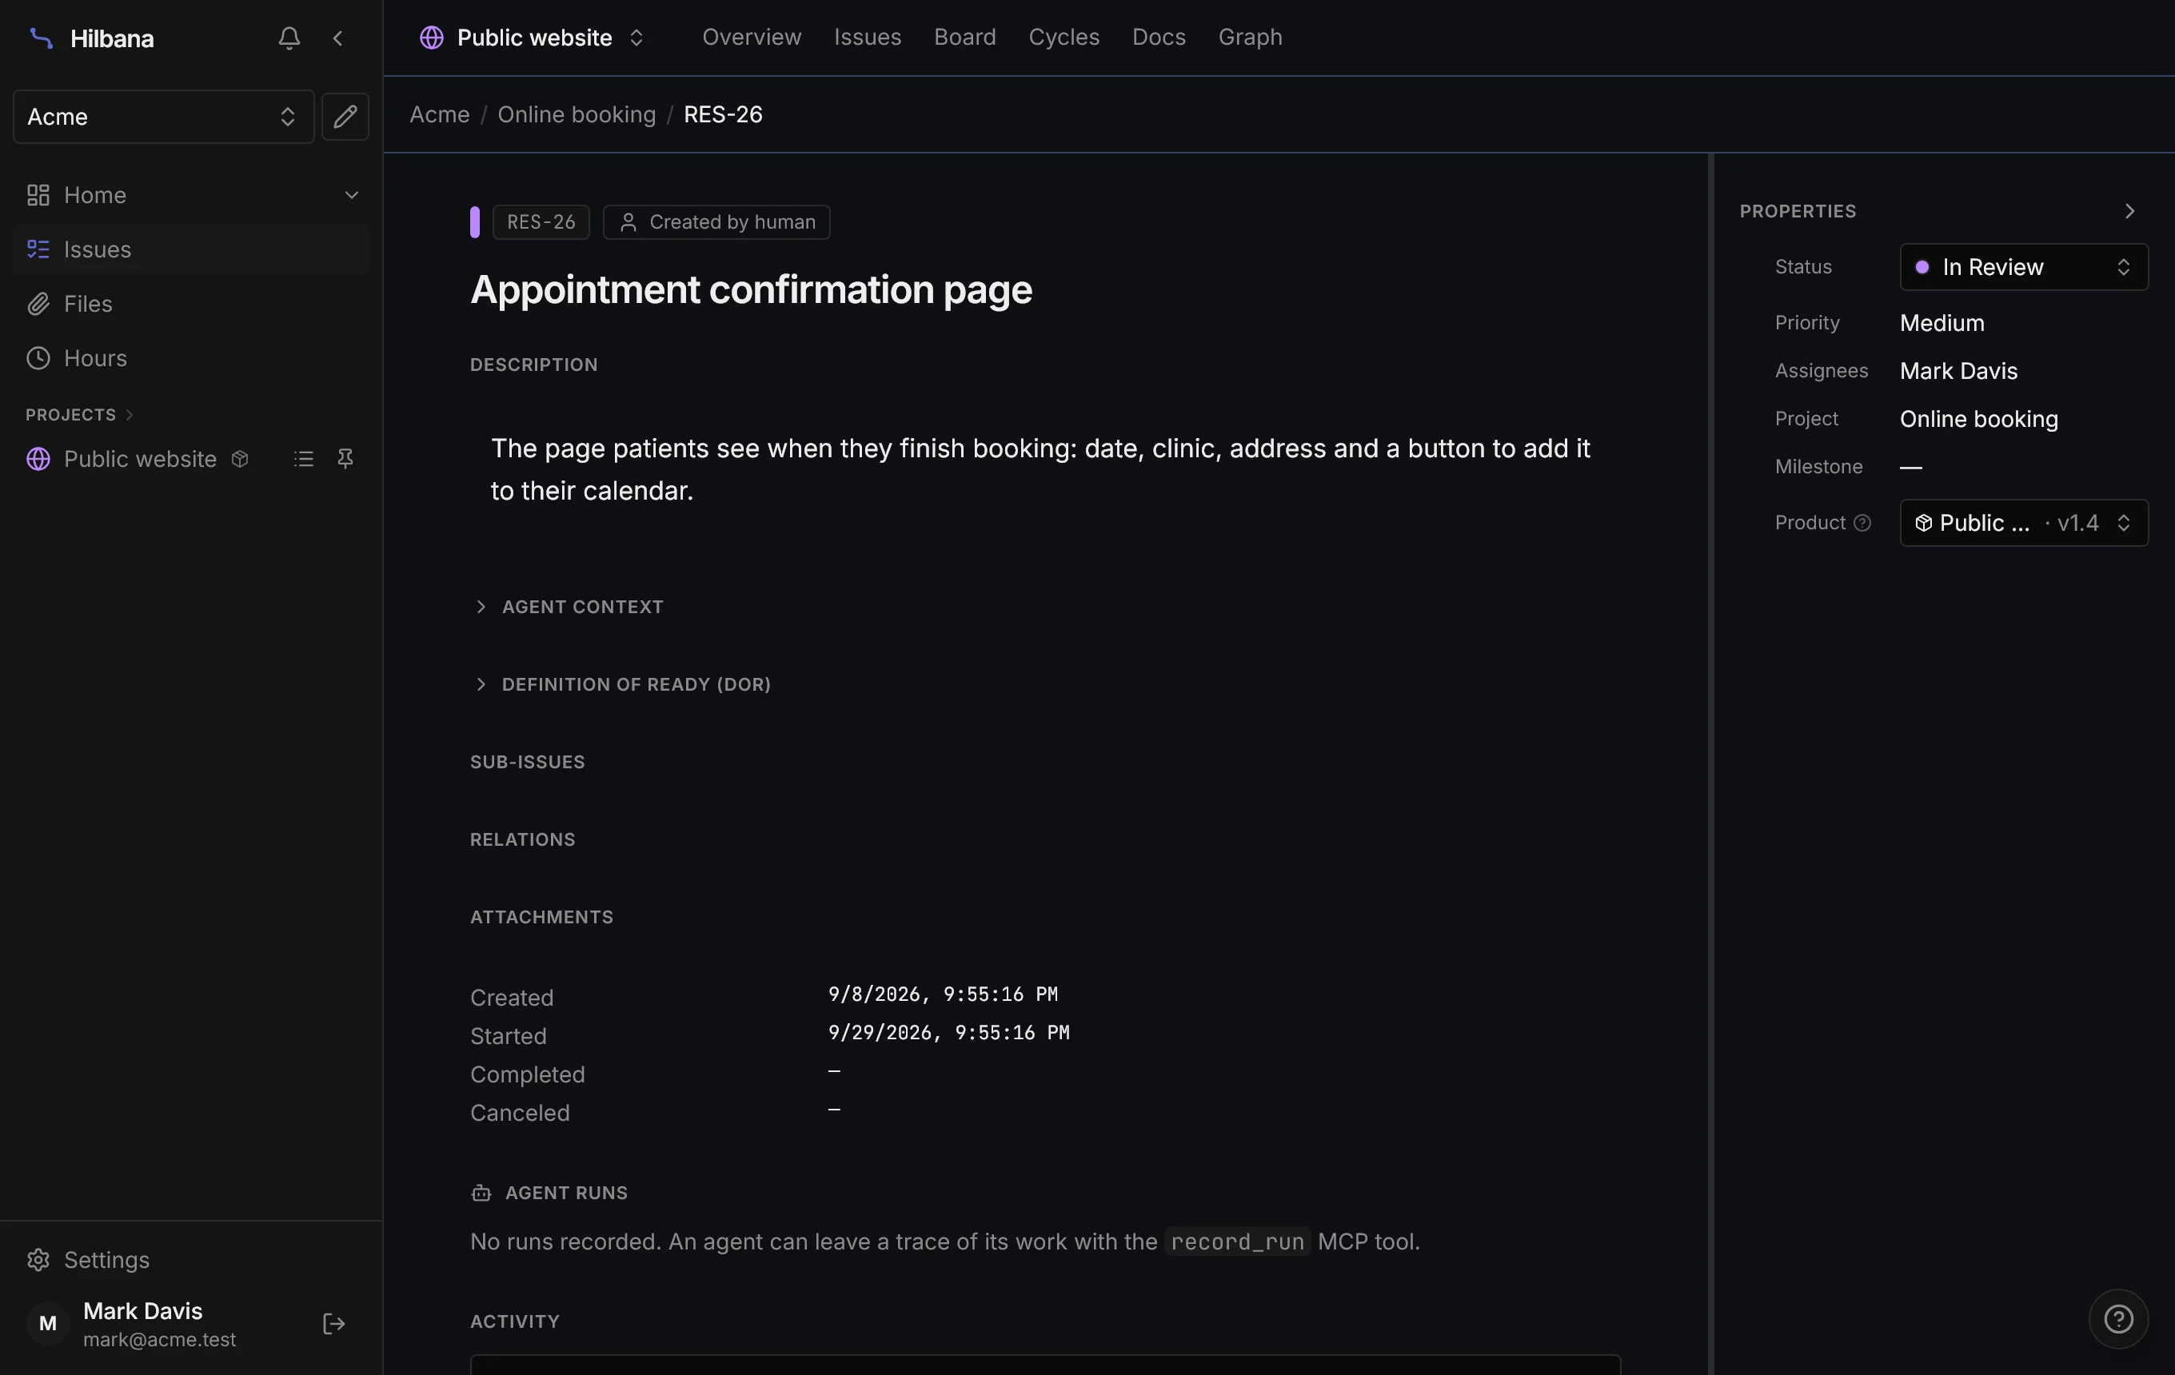Click the RES-26 issue ID badge
This screenshot has height=1375, width=2175.
(541, 222)
